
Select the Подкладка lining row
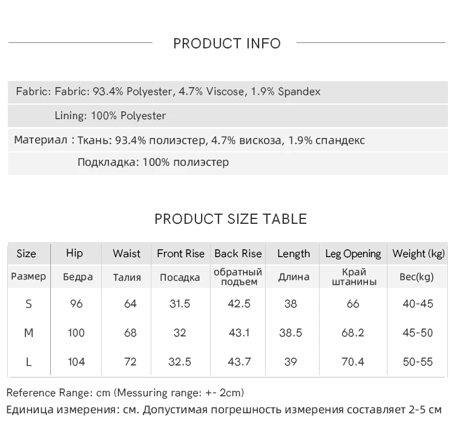click(x=153, y=162)
